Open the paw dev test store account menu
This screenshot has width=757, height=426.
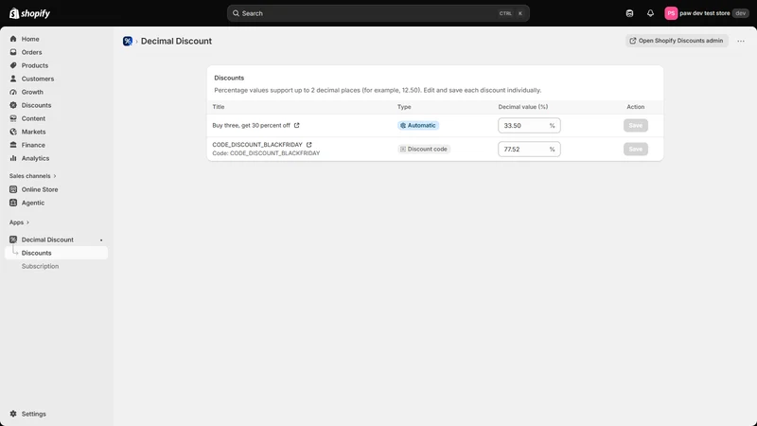pos(705,13)
